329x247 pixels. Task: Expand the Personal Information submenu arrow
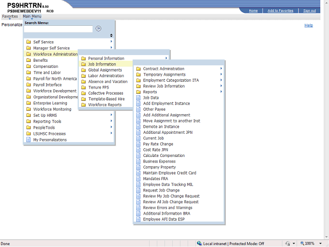coord(166,58)
